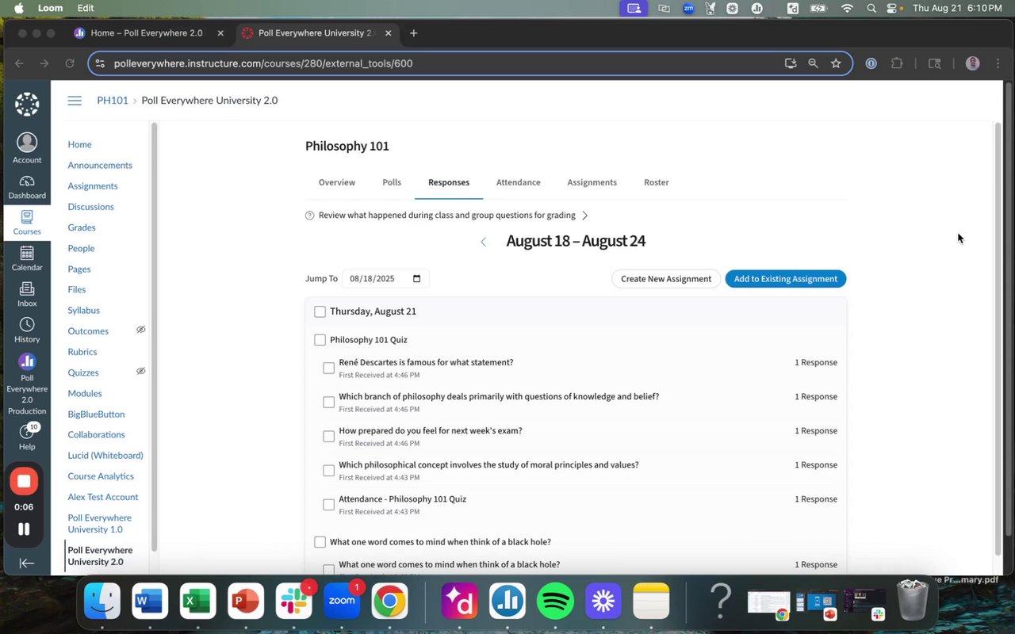Switch to the Home – Poll Everywhere 2.0 tab

pyautogui.click(x=147, y=33)
